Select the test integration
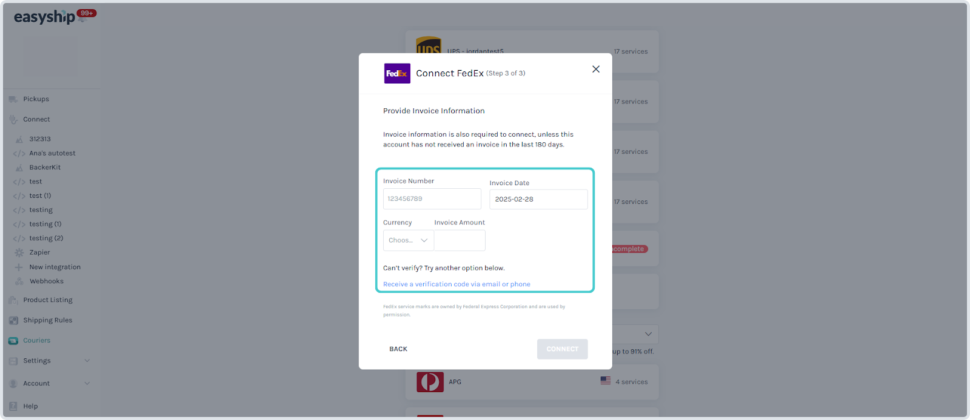Screen dimensions: 970x420 coord(36,182)
